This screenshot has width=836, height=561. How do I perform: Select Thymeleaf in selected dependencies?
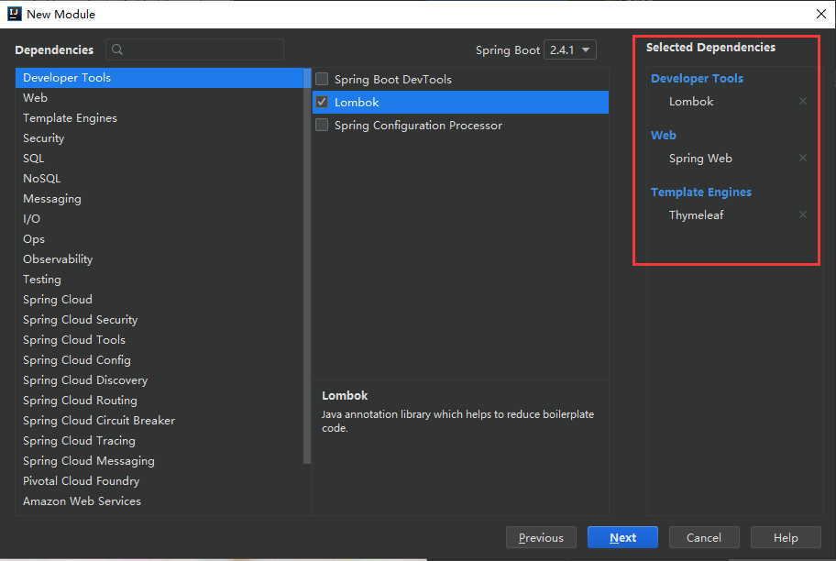(x=697, y=214)
